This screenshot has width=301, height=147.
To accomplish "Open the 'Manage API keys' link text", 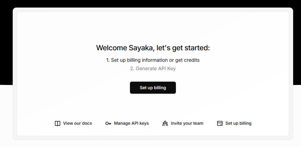I will (131, 123).
